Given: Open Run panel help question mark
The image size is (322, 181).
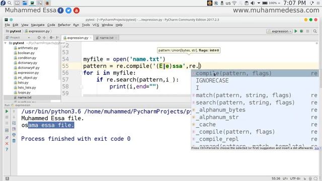Looking at the screenshot, I should tap(7, 150).
